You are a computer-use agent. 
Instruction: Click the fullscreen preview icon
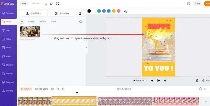58,4
